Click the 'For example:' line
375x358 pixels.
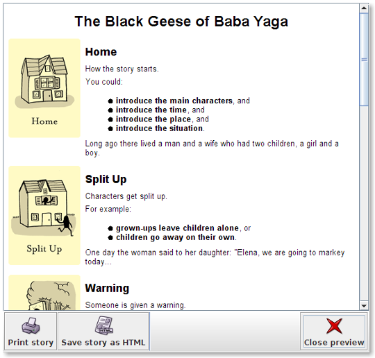pyautogui.click(x=108, y=209)
